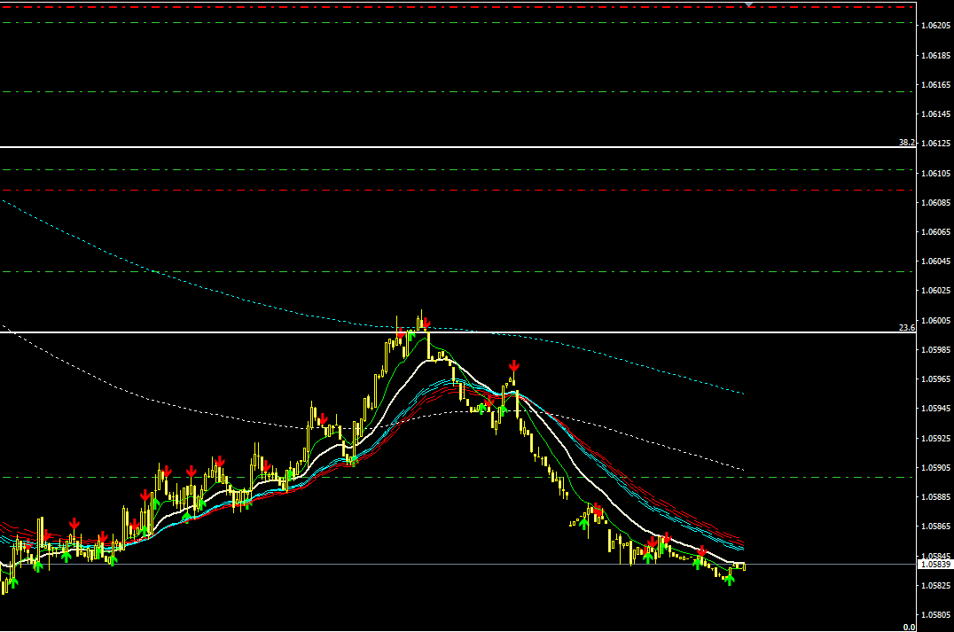
Task: Click the 1.05925 price axis label
Action: click(x=935, y=438)
